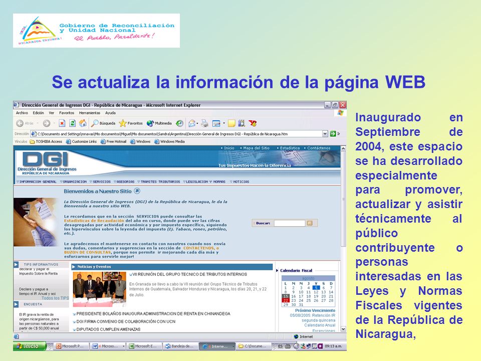Screen dimensions: 481x361
Task: Click the ES language indicator in tray
Action: [x=281, y=346]
